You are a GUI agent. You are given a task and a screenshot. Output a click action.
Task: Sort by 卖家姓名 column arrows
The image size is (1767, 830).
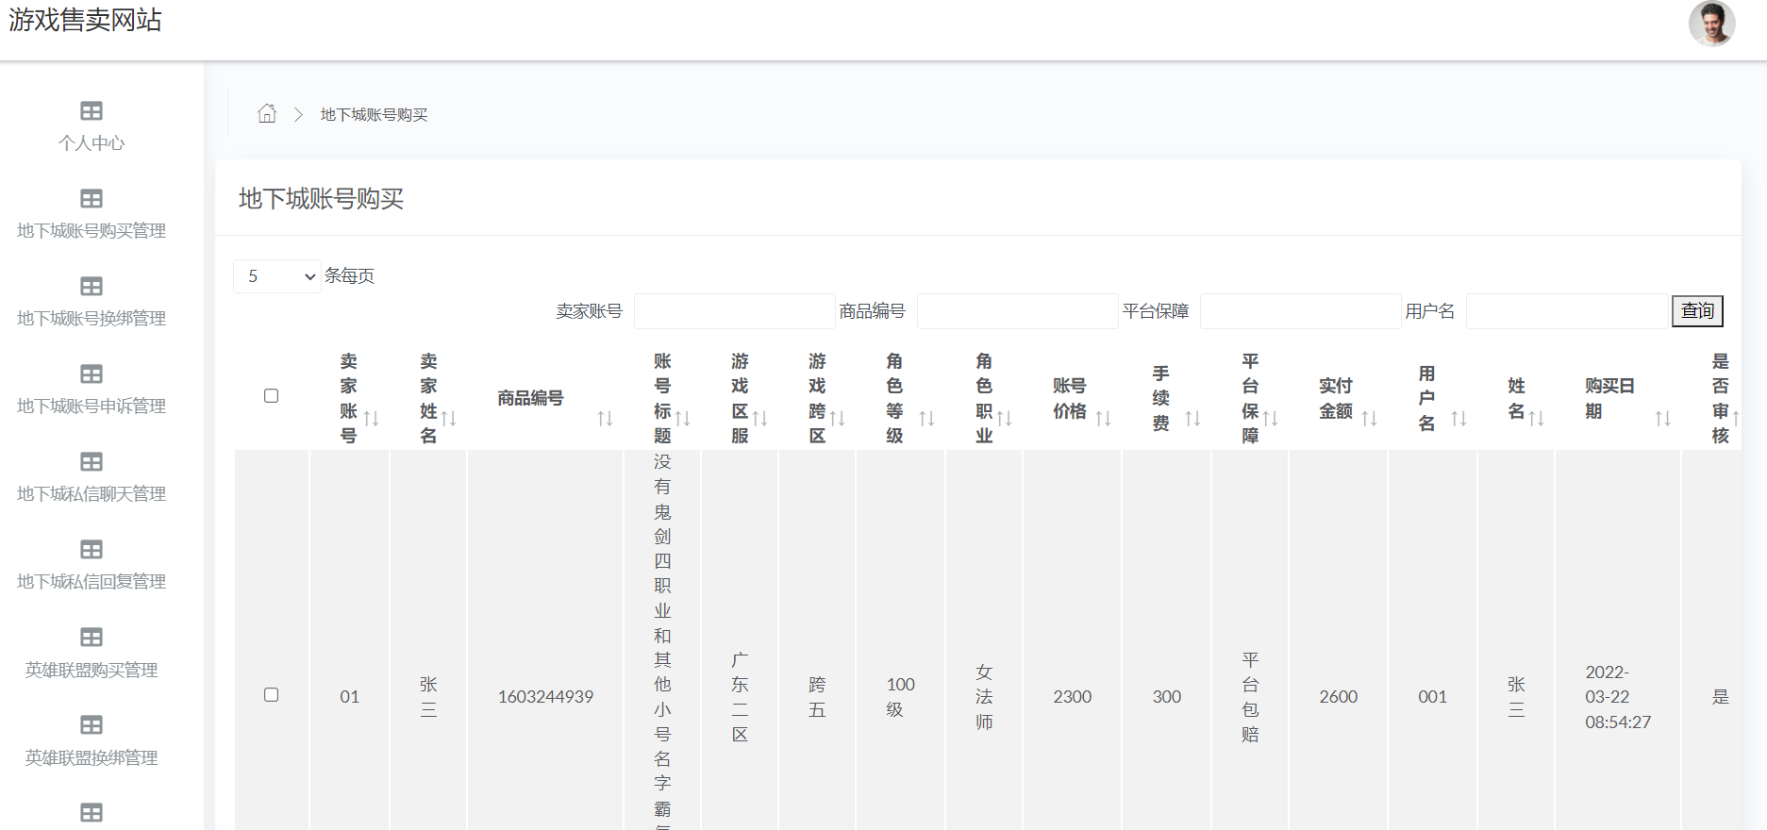coord(449,418)
